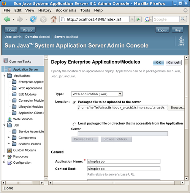Click the Custom MBeans icon
Image resolution: width=190 pixels, height=193 pixels.
9,150
